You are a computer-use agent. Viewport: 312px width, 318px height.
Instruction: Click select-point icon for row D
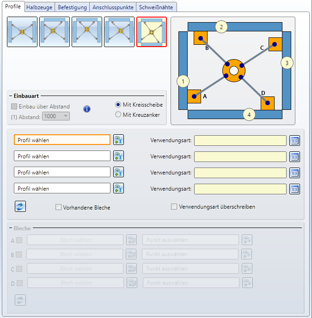tap(247, 283)
